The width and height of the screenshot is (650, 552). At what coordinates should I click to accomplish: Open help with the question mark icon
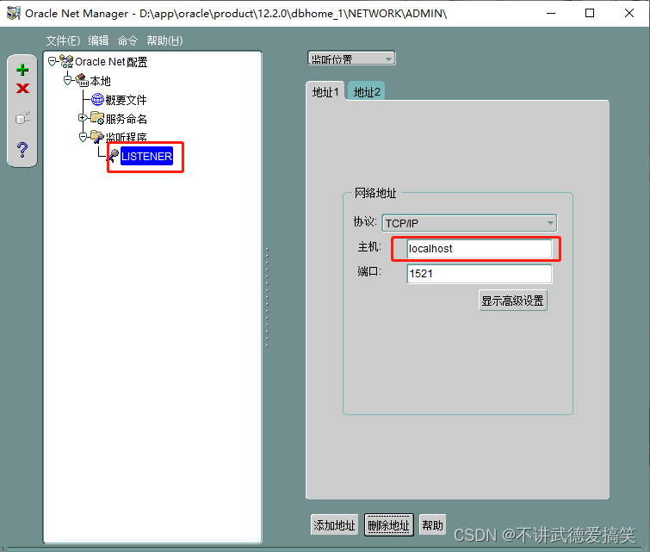click(x=22, y=149)
